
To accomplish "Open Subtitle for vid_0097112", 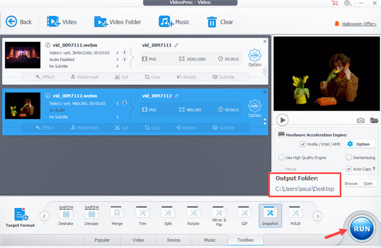I will 223,128.
